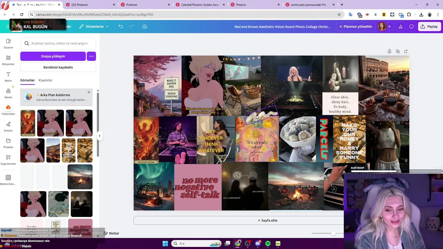Click the Windows taskbar Ara search box
Screen dimensions: 443x249
(x=196, y=243)
